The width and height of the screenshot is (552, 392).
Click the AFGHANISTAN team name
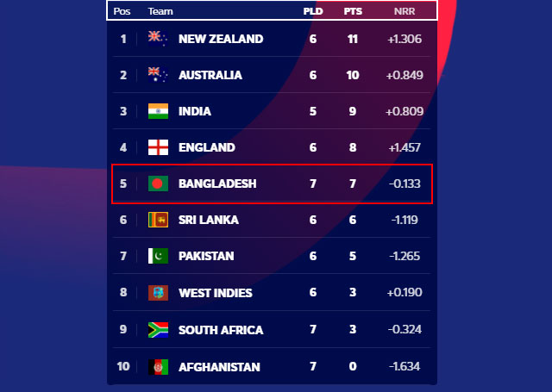(x=219, y=367)
